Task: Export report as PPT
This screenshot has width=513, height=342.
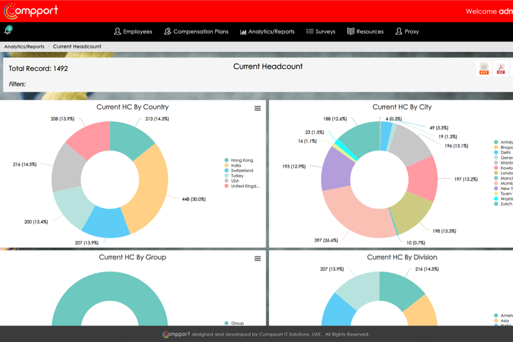Action: tap(484, 69)
